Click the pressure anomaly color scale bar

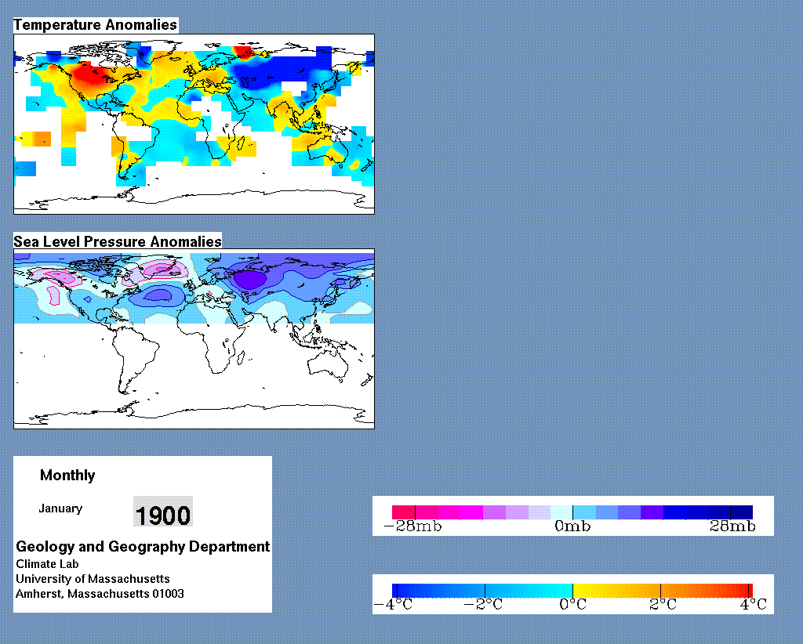(572, 512)
